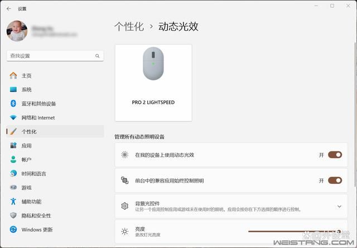Image resolution: width=357 pixels, height=248 pixels.
Task: Go back with the arrow icon
Action: point(9,9)
